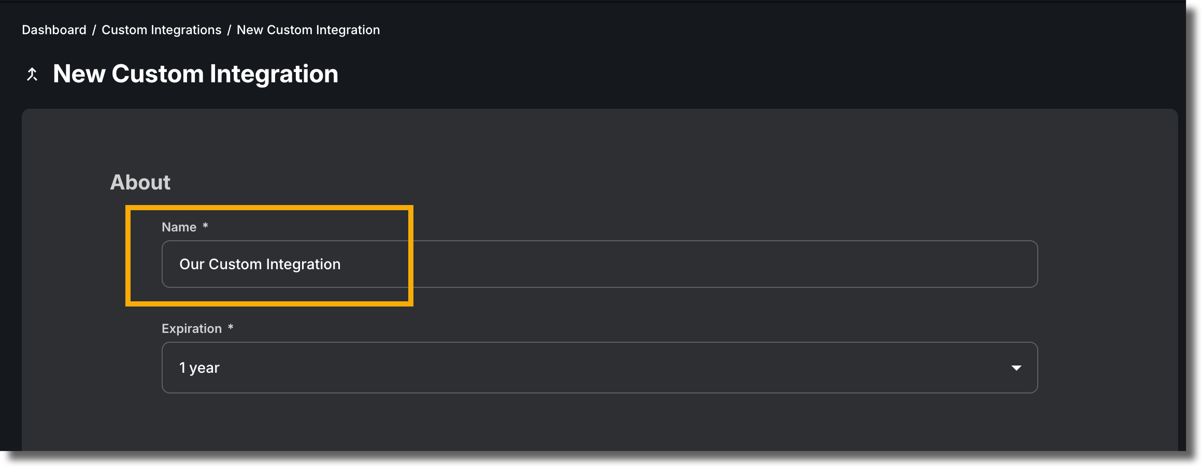Click the Name field label
This screenshot has height=467, width=1202.
[x=179, y=227]
